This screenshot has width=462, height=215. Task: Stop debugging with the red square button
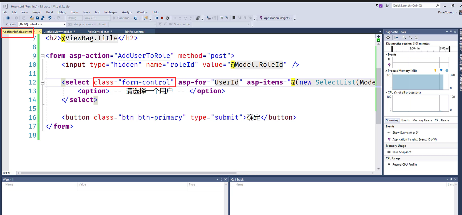pos(162,18)
